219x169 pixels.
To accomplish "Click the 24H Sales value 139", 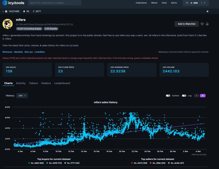I will click(x=9, y=71).
